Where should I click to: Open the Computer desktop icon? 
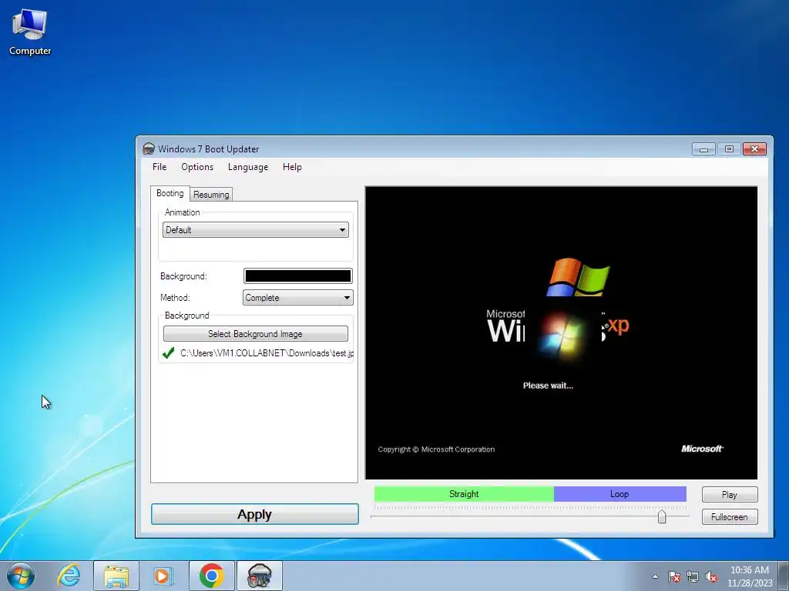coord(30,32)
